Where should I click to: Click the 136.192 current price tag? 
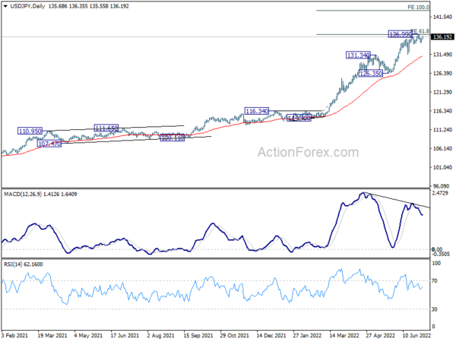click(442, 37)
